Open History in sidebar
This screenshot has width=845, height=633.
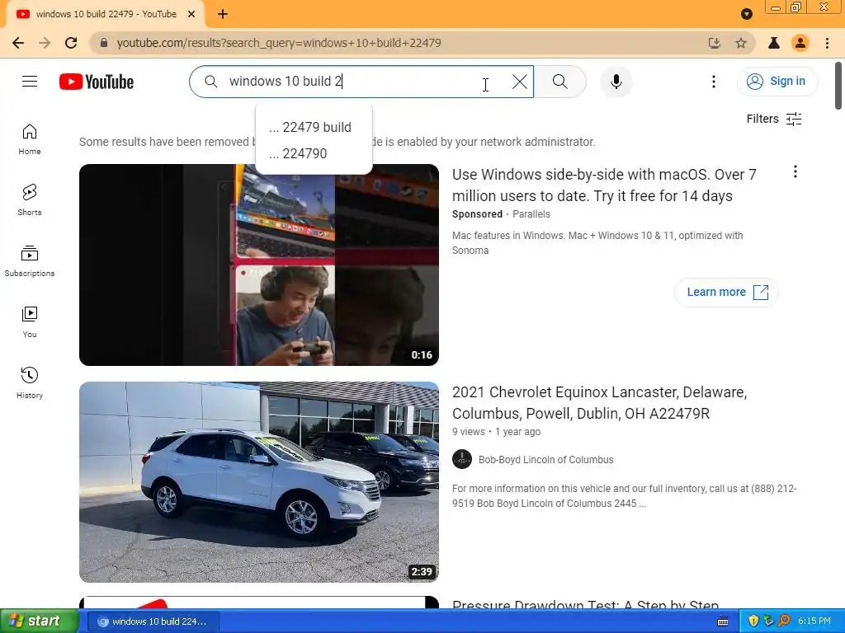pyautogui.click(x=30, y=382)
